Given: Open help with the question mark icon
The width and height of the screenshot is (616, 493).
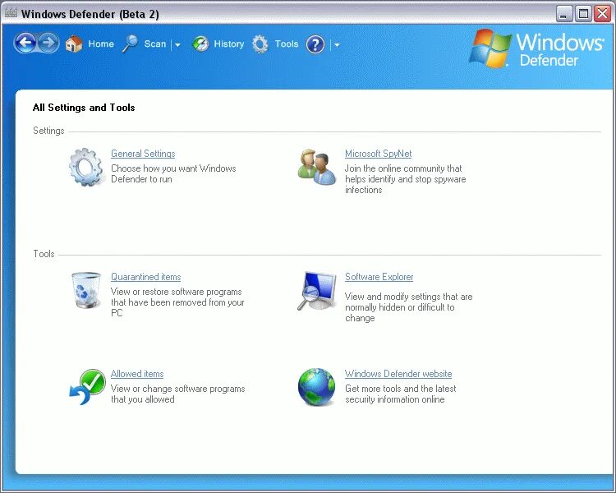Looking at the screenshot, I should (315, 44).
